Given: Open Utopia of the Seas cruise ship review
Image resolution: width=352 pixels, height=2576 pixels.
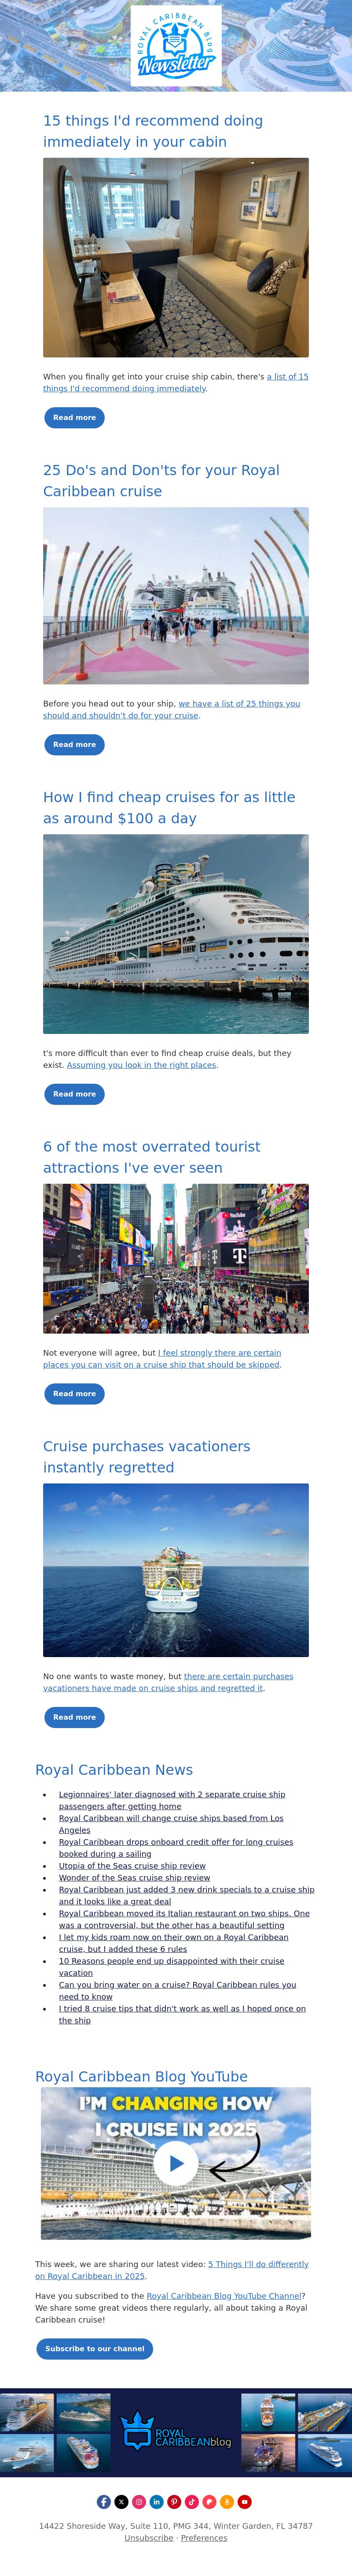Looking at the screenshot, I should point(132,1865).
